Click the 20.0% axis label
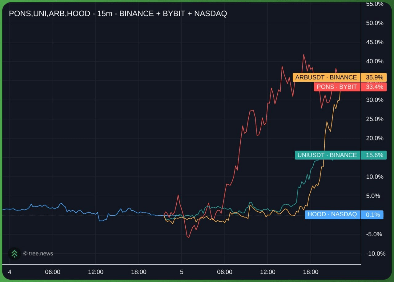Screen dimensions: 394x282 [x=375, y=138]
